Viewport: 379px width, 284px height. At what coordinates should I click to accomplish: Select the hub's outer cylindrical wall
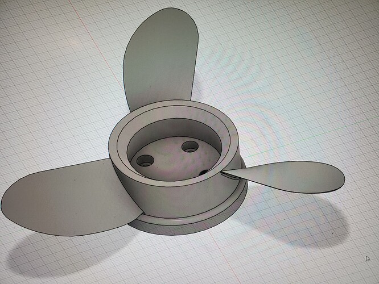coord(174,198)
